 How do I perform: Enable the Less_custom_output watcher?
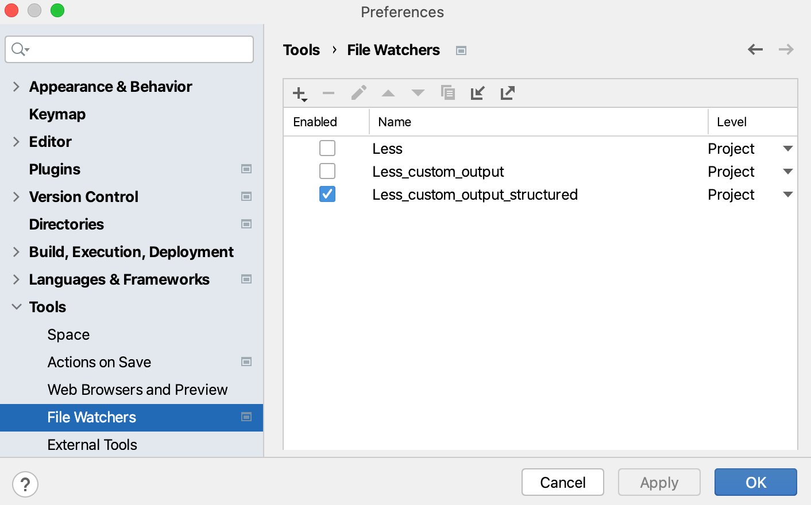coord(327,170)
